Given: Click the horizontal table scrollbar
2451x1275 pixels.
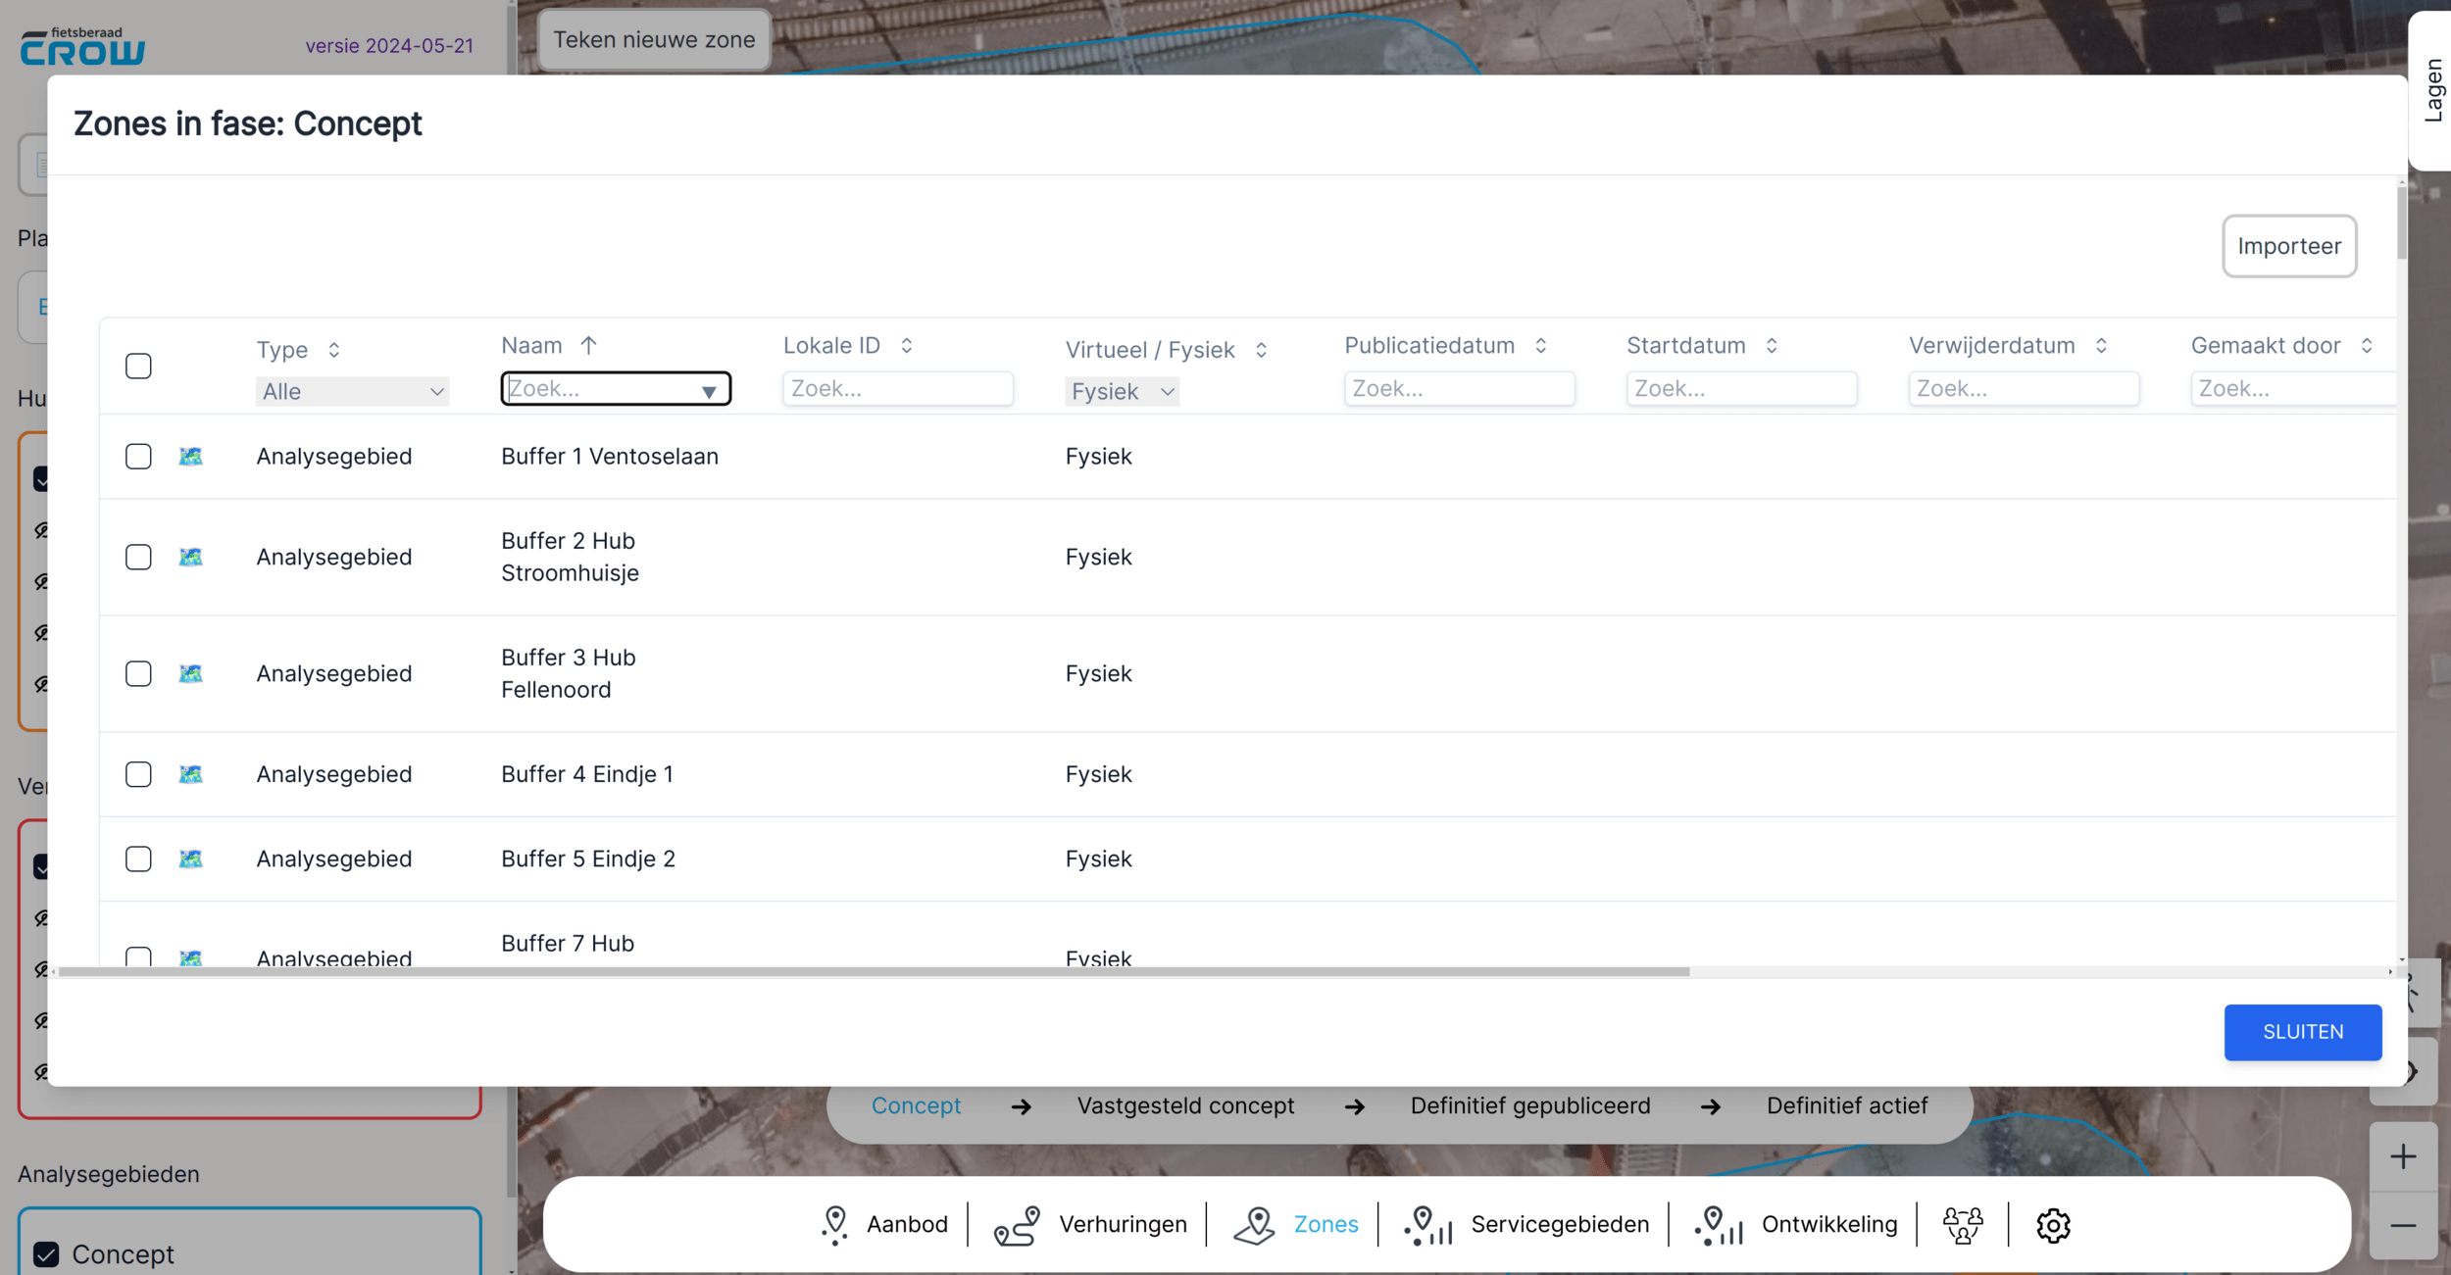Looking at the screenshot, I should click(x=873, y=972).
